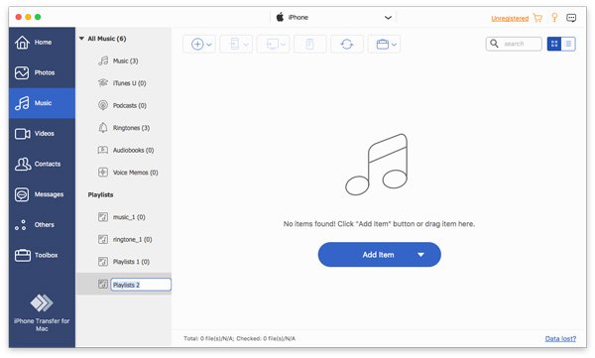595x358 pixels.
Task: Select iTunes U (0) category
Action: [x=124, y=82]
